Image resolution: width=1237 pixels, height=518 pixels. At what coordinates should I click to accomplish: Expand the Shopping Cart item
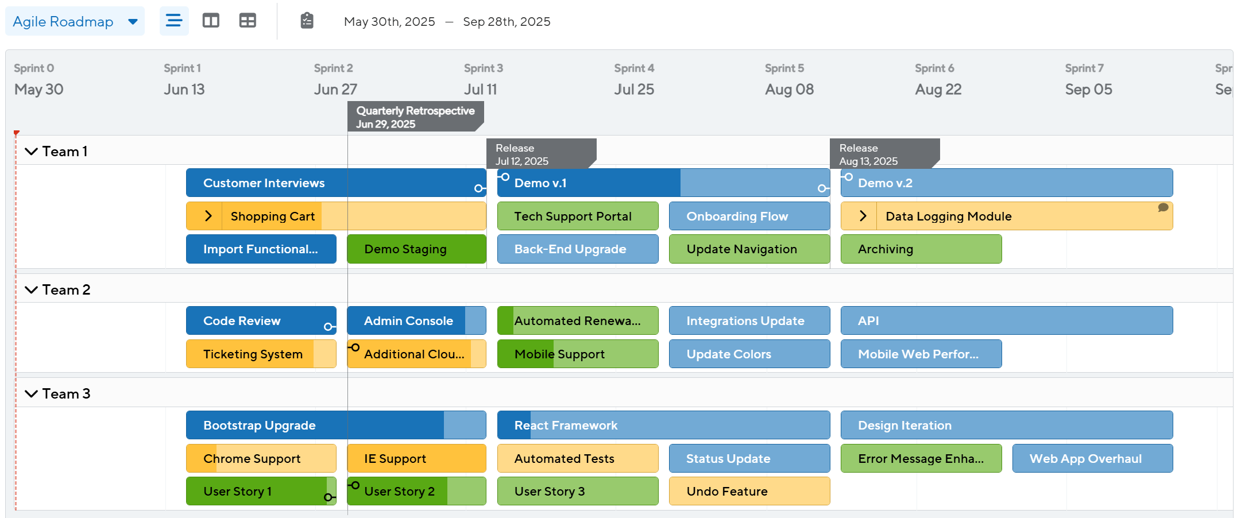pyautogui.click(x=208, y=217)
